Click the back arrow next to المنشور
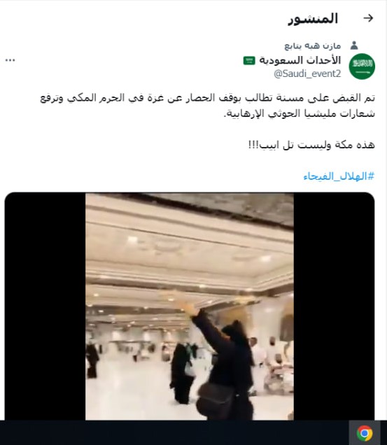The image size is (387, 445). (x=368, y=18)
